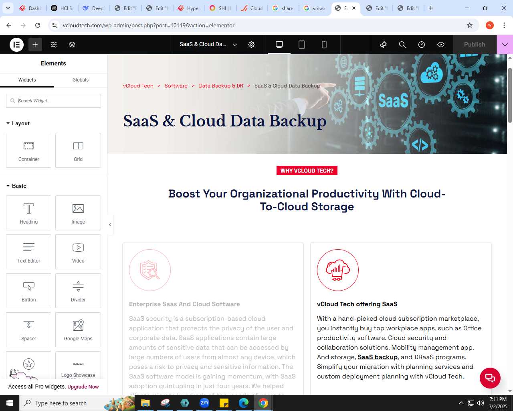Switch to the Globals tab
Image resolution: width=513 pixels, height=411 pixels.
[x=81, y=80]
